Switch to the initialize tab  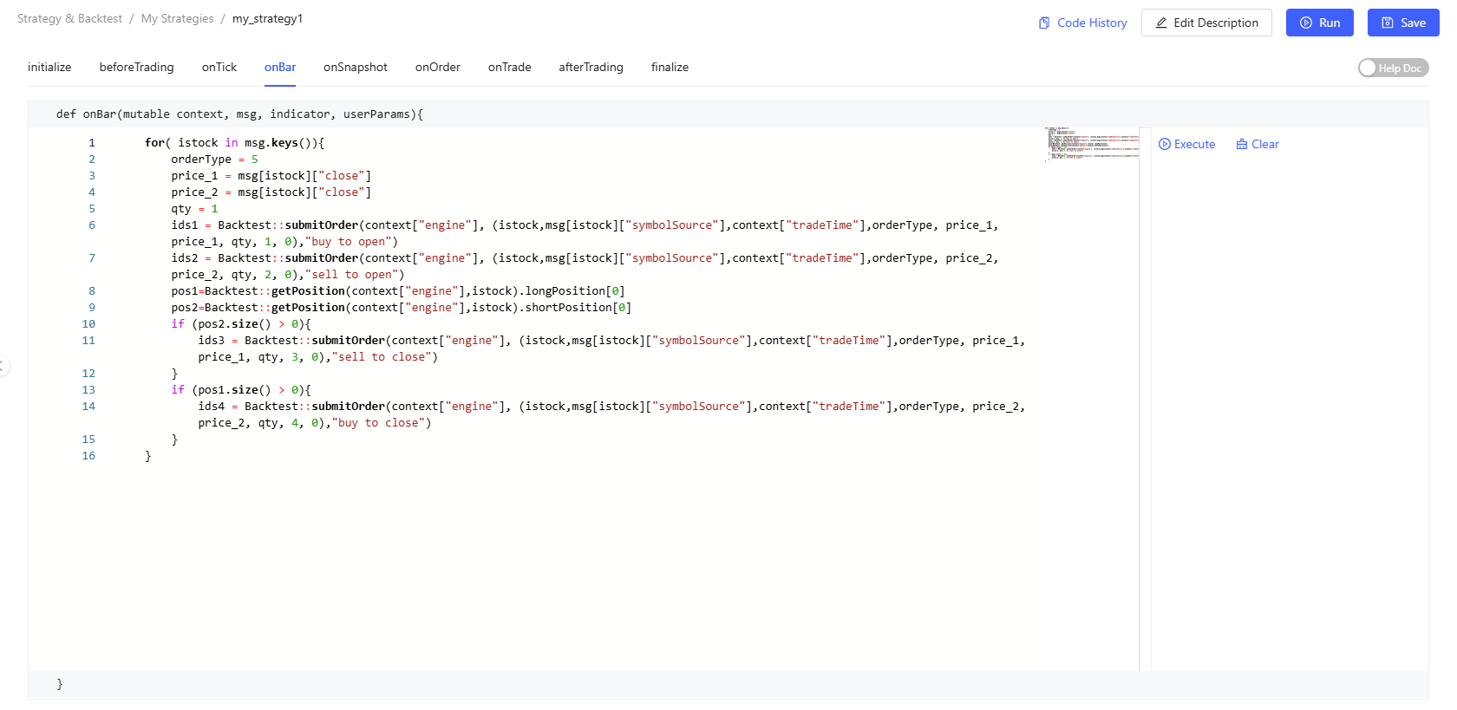(x=49, y=67)
